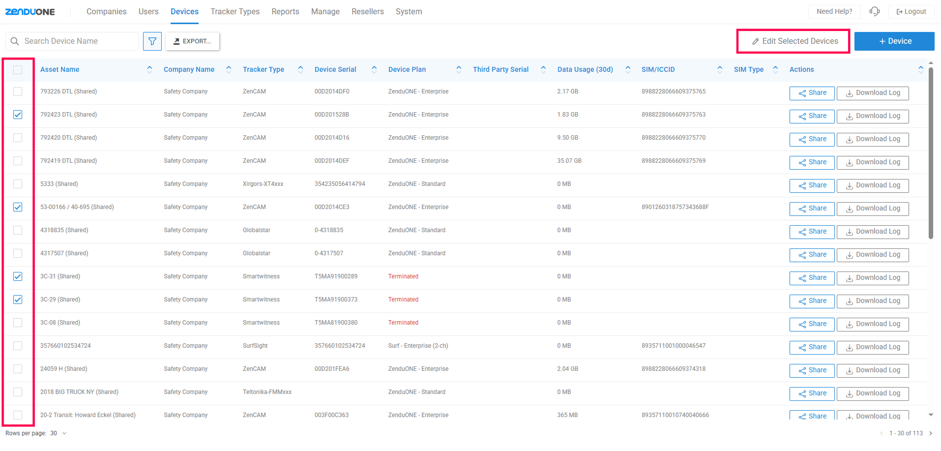Focus the Search Device Name field
This screenshot has width=941, height=451.
pos(72,41)
